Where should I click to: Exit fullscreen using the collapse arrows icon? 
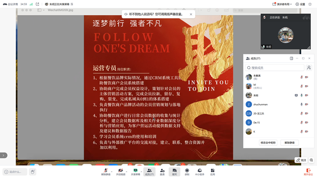point(310,4)
